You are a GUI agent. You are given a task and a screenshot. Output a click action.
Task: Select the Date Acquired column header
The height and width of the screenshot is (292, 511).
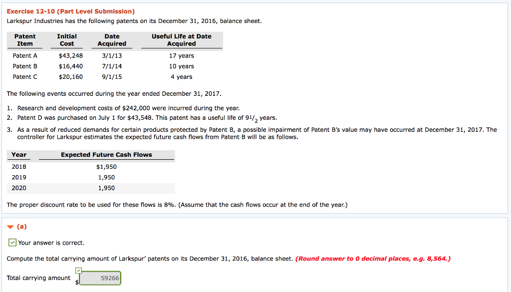click(112, 39)
